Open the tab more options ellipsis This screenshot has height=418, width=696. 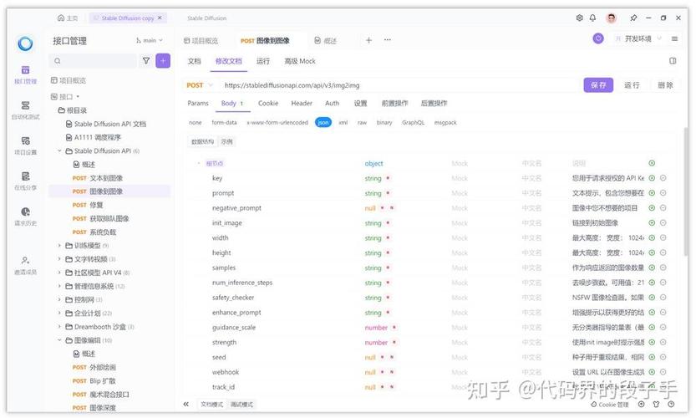coord(388,40)
